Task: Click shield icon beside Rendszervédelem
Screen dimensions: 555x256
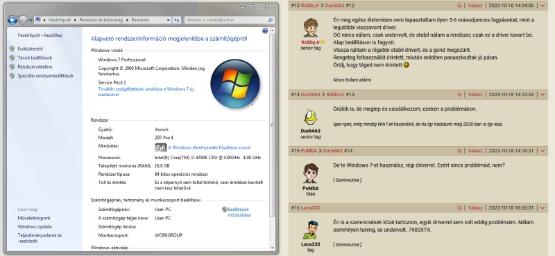Action: (12, 66)
